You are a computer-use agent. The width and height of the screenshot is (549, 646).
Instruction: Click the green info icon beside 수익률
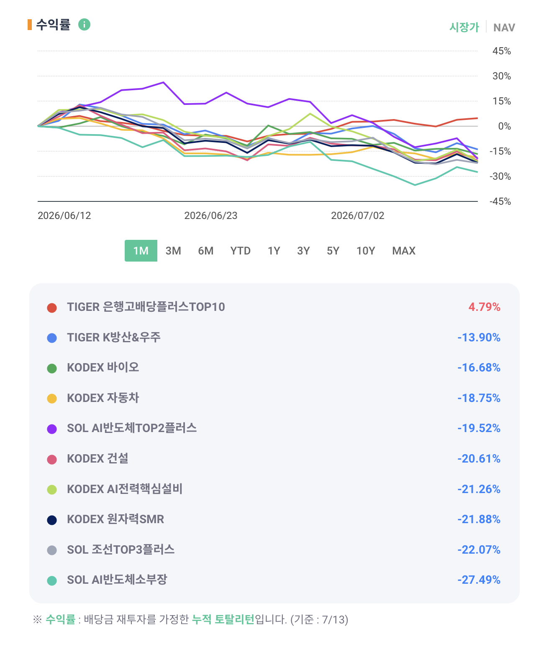tap(84, 25)
